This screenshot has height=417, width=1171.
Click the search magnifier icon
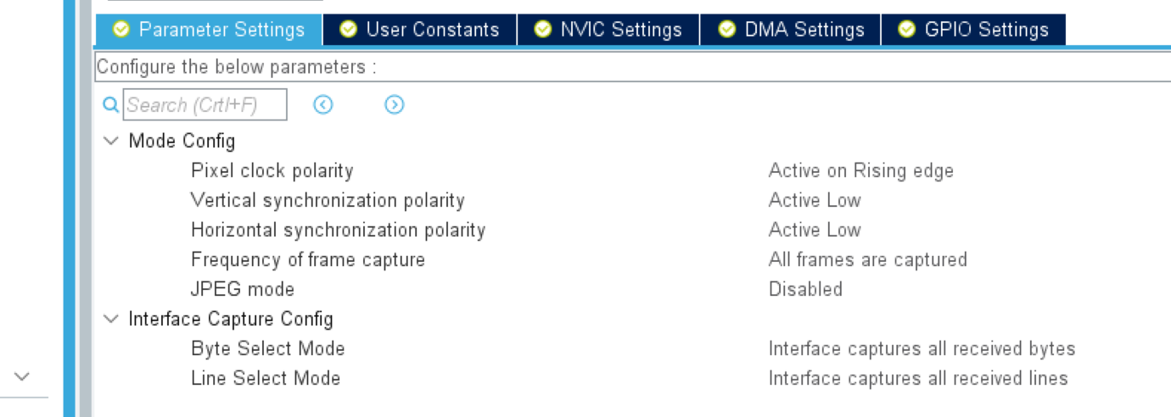click(x=109, y=105)
